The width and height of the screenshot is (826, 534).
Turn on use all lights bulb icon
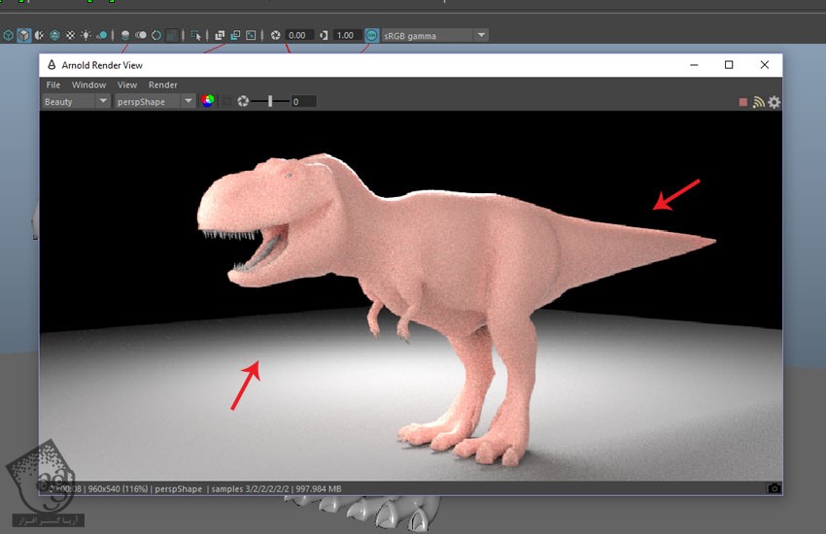point(86,35)
